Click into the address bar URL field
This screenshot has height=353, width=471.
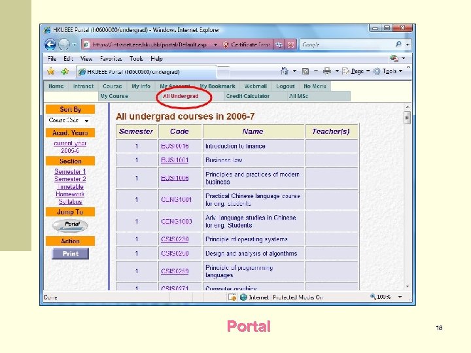(150, 44)
